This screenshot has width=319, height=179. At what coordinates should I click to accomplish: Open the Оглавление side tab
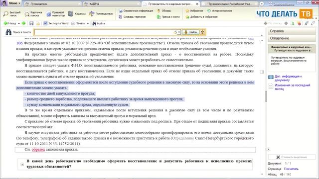[292, 38]
